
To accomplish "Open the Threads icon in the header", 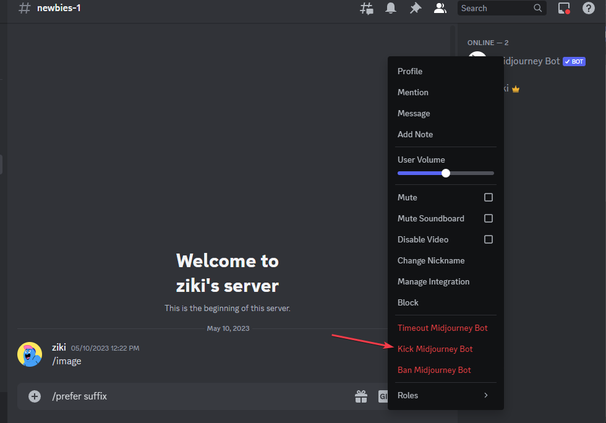I will pos(366,8).
